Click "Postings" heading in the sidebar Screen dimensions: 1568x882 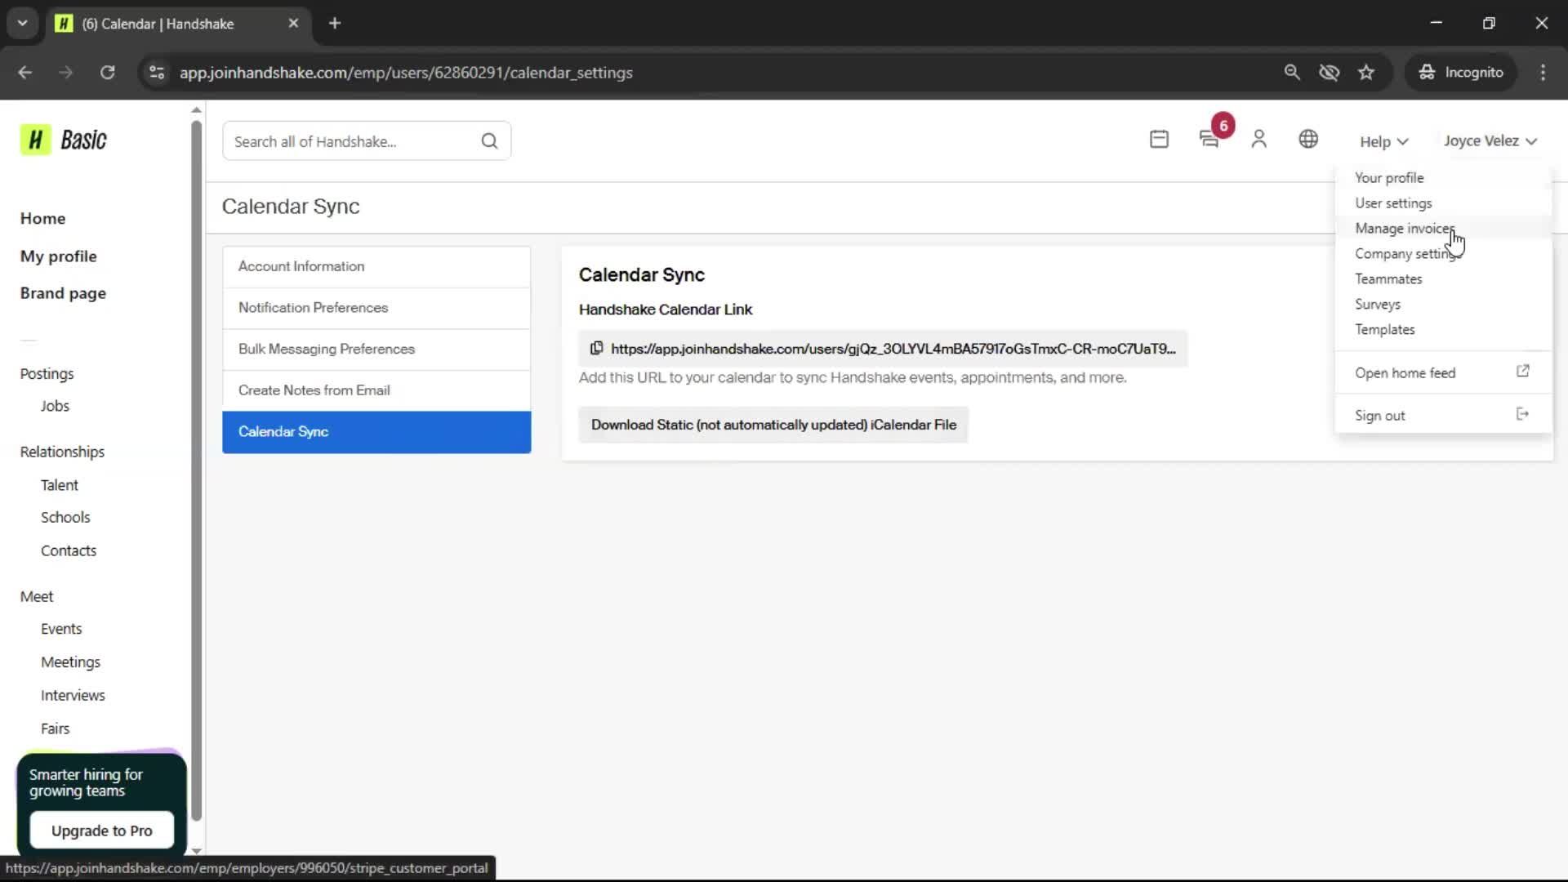pyautogui.click(x=47, y=374)
